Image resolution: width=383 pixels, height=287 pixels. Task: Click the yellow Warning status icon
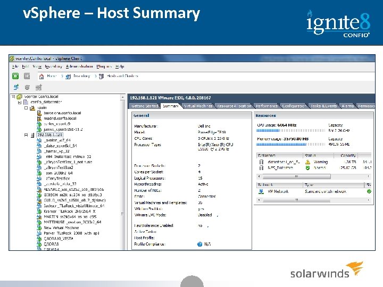point(308,162)
